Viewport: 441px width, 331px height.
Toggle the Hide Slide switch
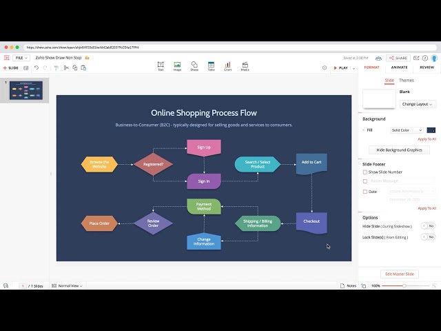coord(428,225)
